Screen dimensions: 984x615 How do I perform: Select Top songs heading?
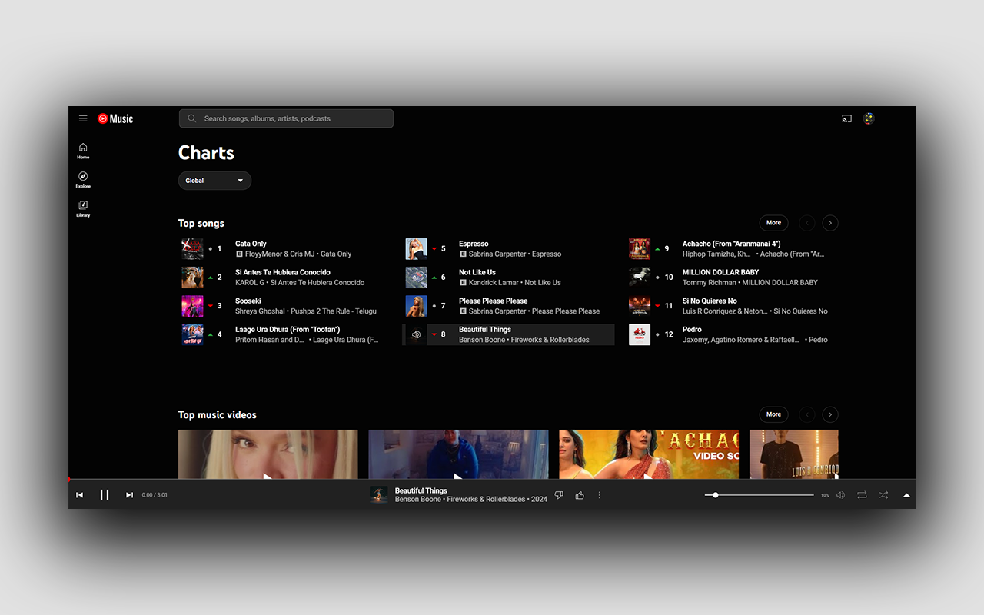click(201, 223)
